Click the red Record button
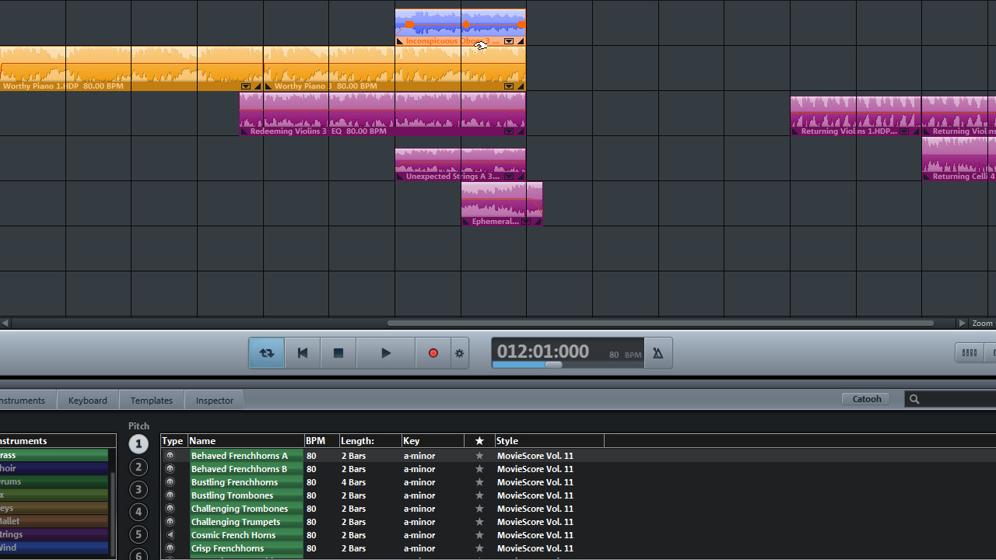The height and width of the screenshot is (560, 996). coord(433,352)
